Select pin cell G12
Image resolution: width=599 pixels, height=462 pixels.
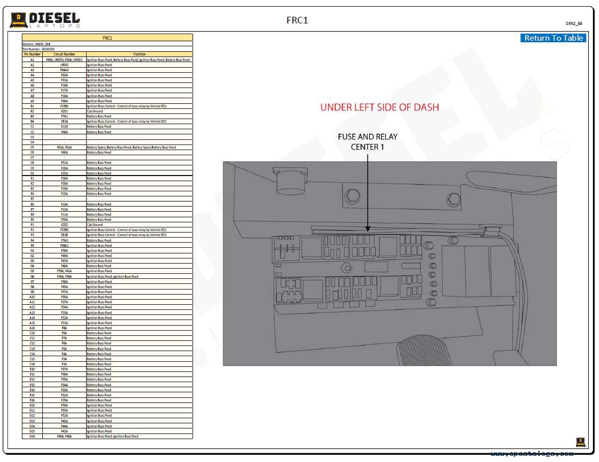coord(32,416)
